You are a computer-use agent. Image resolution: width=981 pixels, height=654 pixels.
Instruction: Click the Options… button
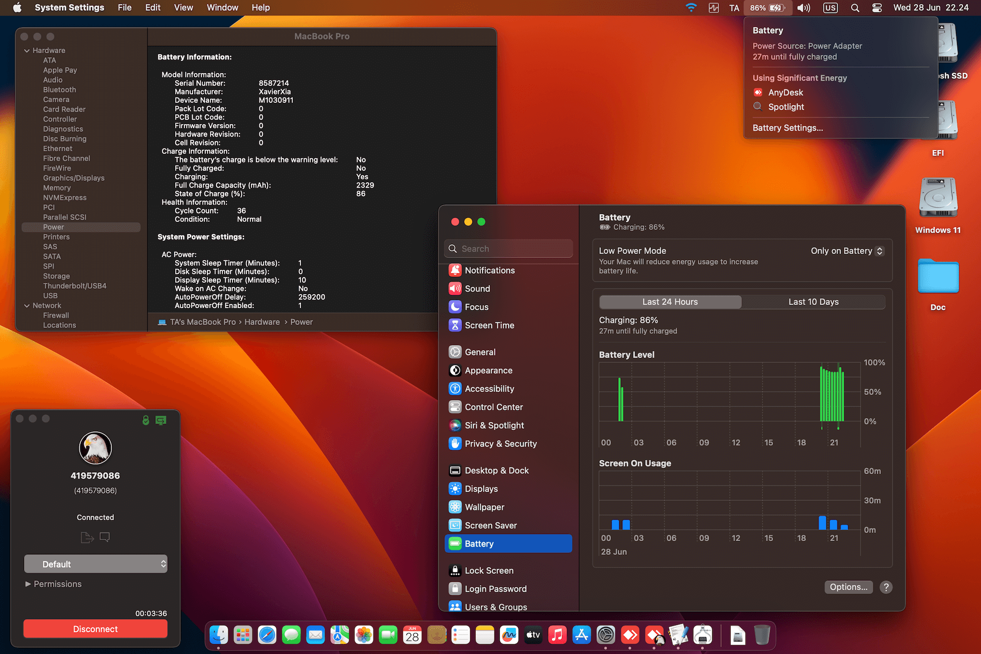848,587
